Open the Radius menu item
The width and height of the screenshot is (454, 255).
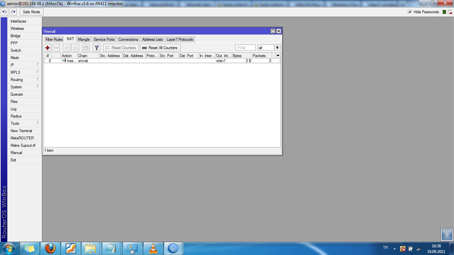pyautogui.click(x=25, y=116)
